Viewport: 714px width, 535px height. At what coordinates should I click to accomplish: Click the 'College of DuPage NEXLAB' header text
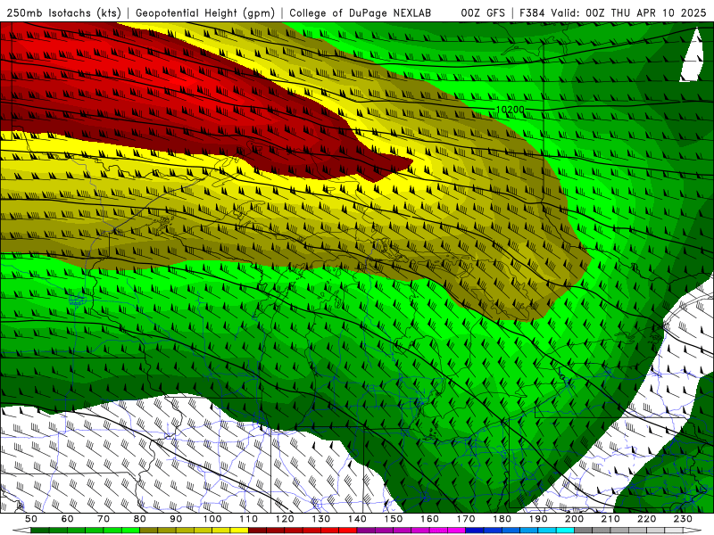(x=361, y=13)
